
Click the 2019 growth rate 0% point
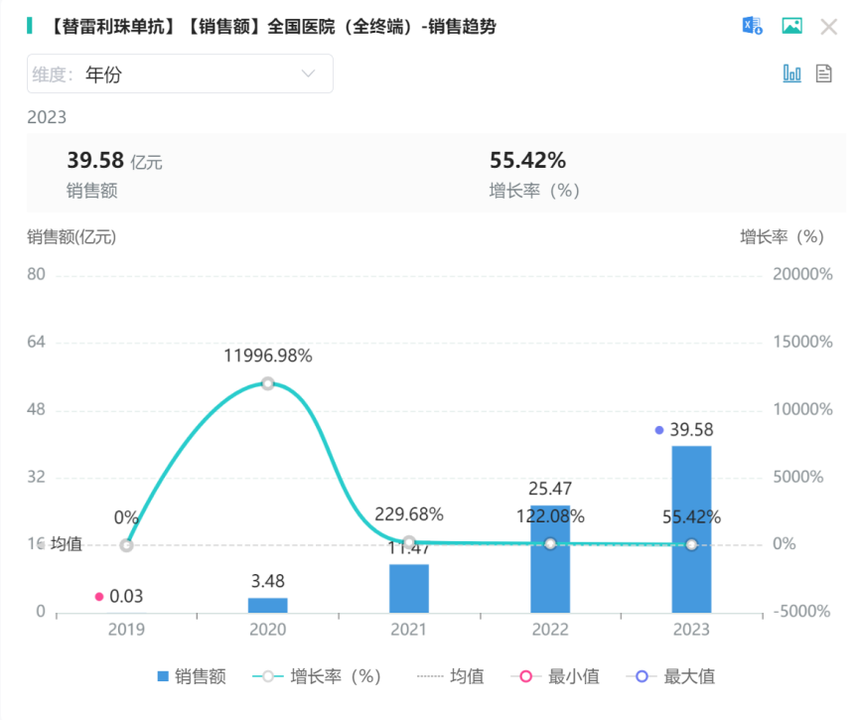(126, 544)
